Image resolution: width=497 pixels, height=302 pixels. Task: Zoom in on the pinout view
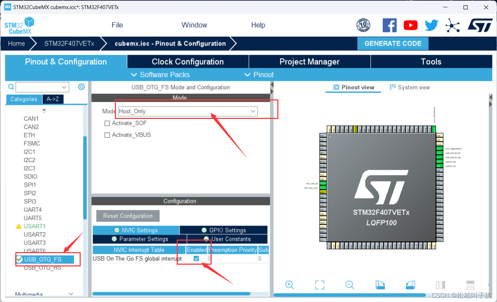pos(290,285)
